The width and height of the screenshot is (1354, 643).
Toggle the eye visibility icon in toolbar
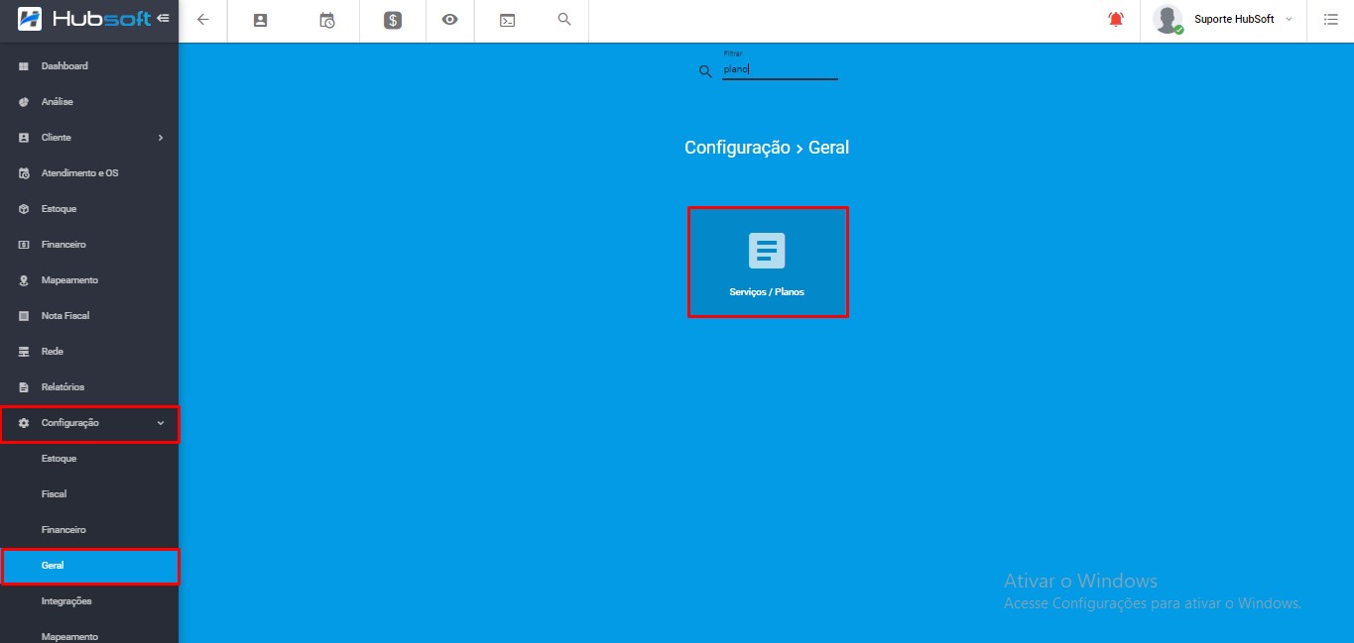[x=449, y=20]
